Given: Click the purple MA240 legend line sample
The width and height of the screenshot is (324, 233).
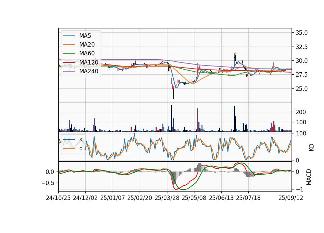Looking at the screenshot, I should tap(69, 71).
